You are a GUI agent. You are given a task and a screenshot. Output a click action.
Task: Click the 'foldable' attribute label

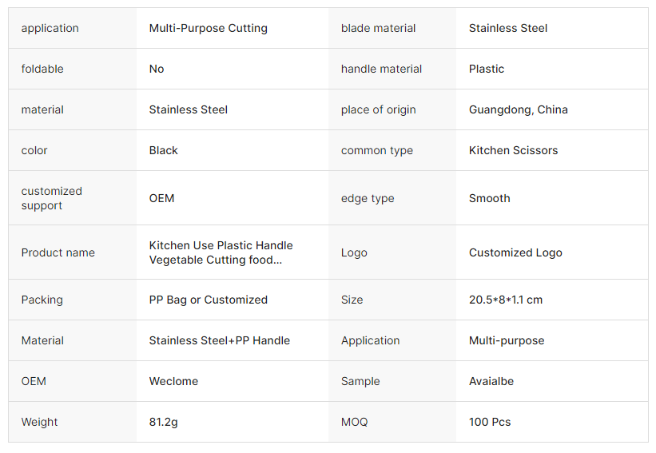42,69
